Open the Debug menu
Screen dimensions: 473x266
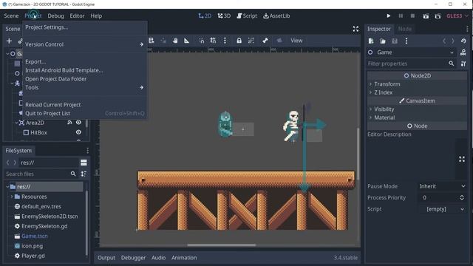[55, 16]
